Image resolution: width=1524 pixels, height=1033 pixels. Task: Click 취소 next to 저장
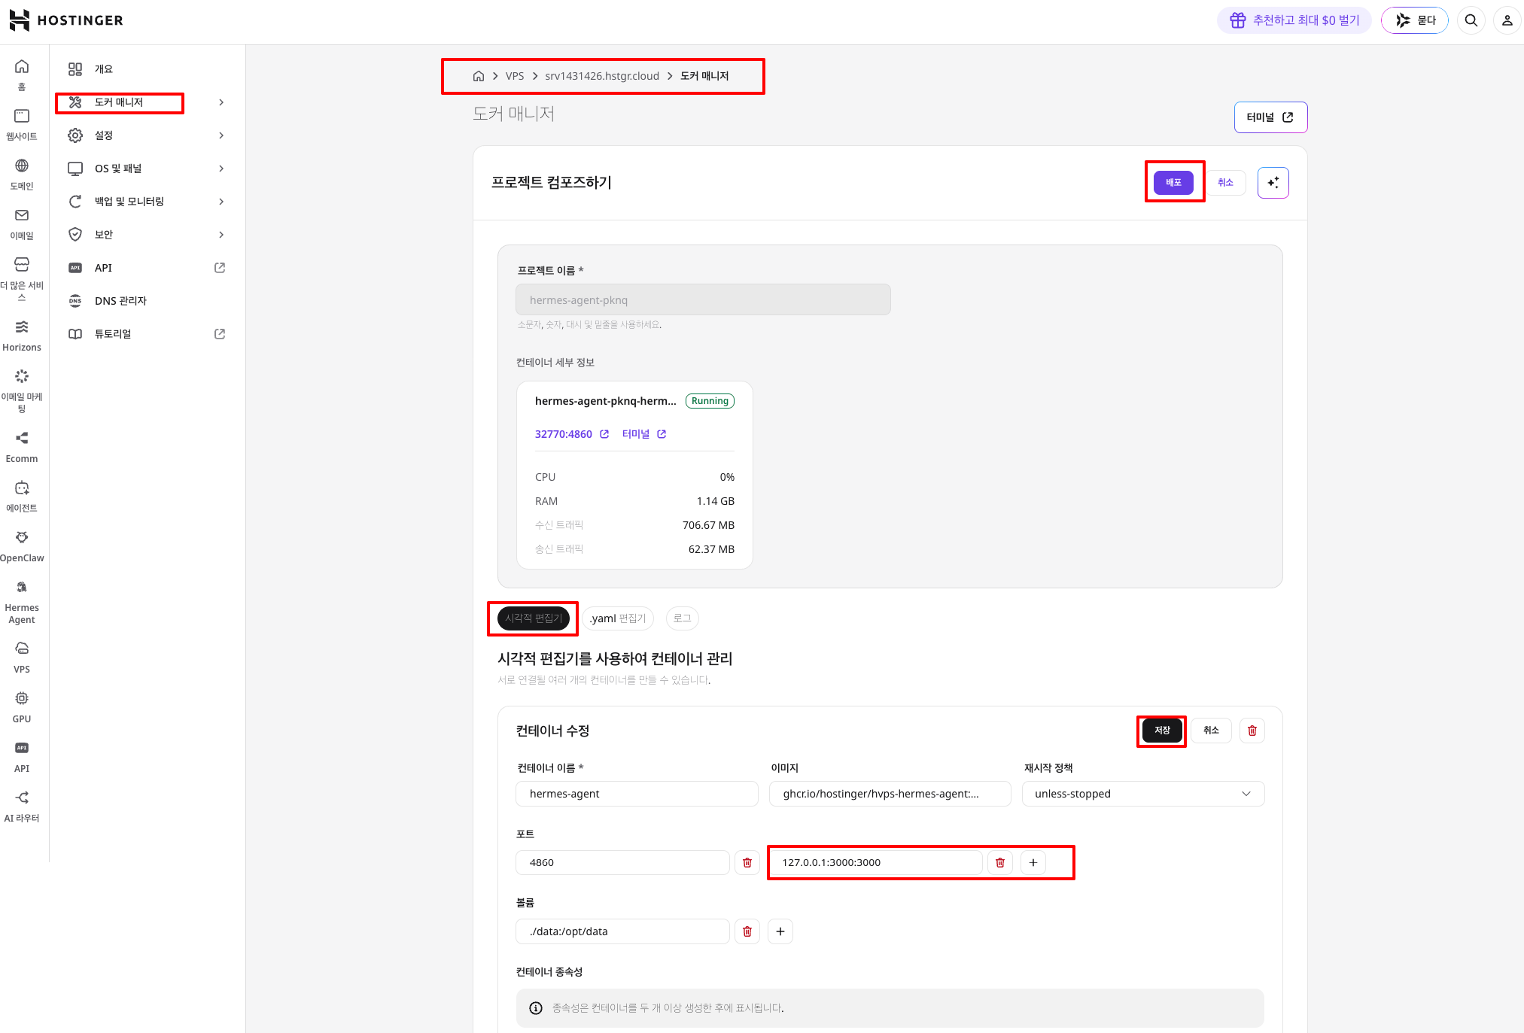point(1211,731)
